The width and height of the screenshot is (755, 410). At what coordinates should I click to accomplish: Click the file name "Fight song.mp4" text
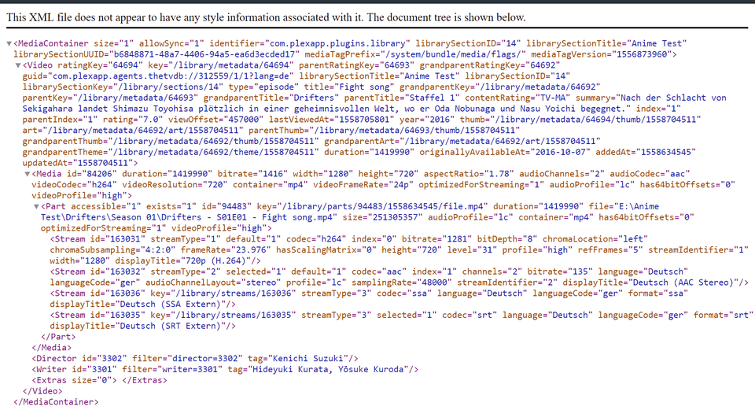click(x=296, y=217)
